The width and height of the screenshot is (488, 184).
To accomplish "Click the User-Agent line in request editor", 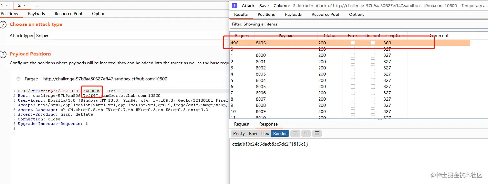I will 123,100.
